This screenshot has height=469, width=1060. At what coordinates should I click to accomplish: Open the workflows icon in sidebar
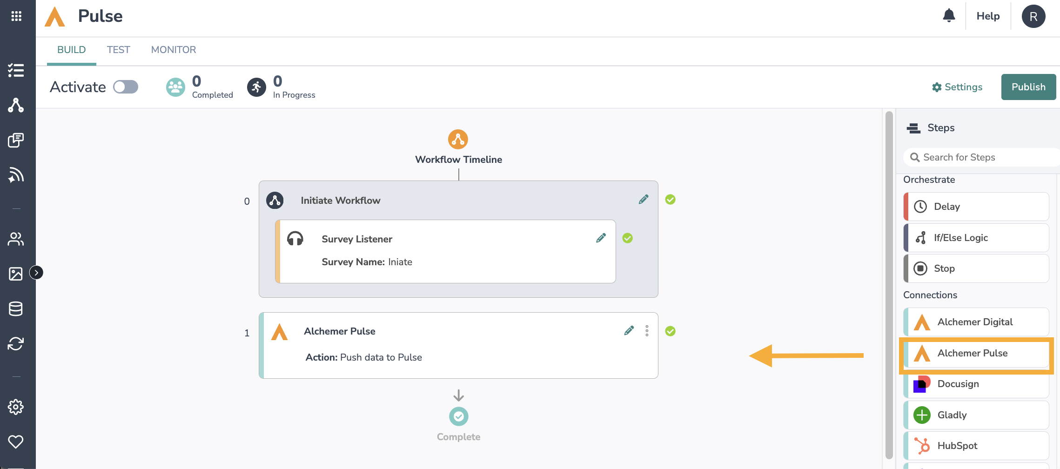tap(16, 106)
